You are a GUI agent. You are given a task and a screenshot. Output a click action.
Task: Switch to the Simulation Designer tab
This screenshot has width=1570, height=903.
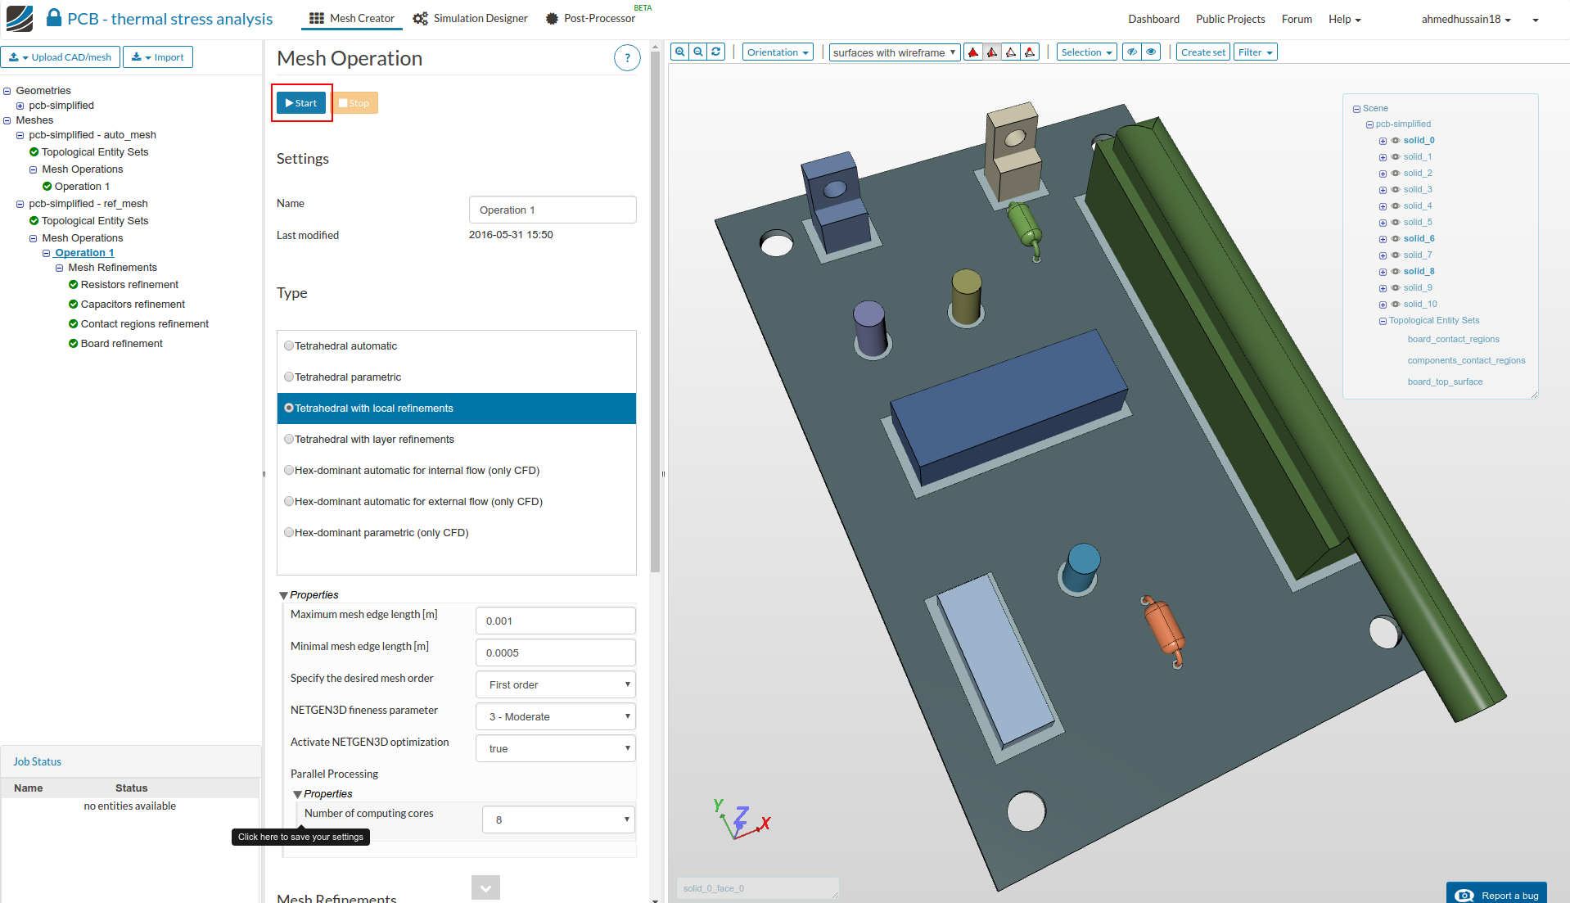click(x=471, y=19)
